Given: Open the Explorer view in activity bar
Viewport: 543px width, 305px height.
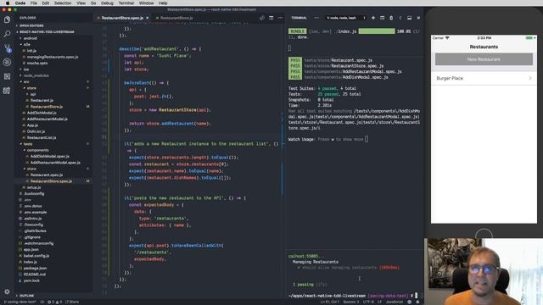Looking at the screenshot, I should 7,19.
